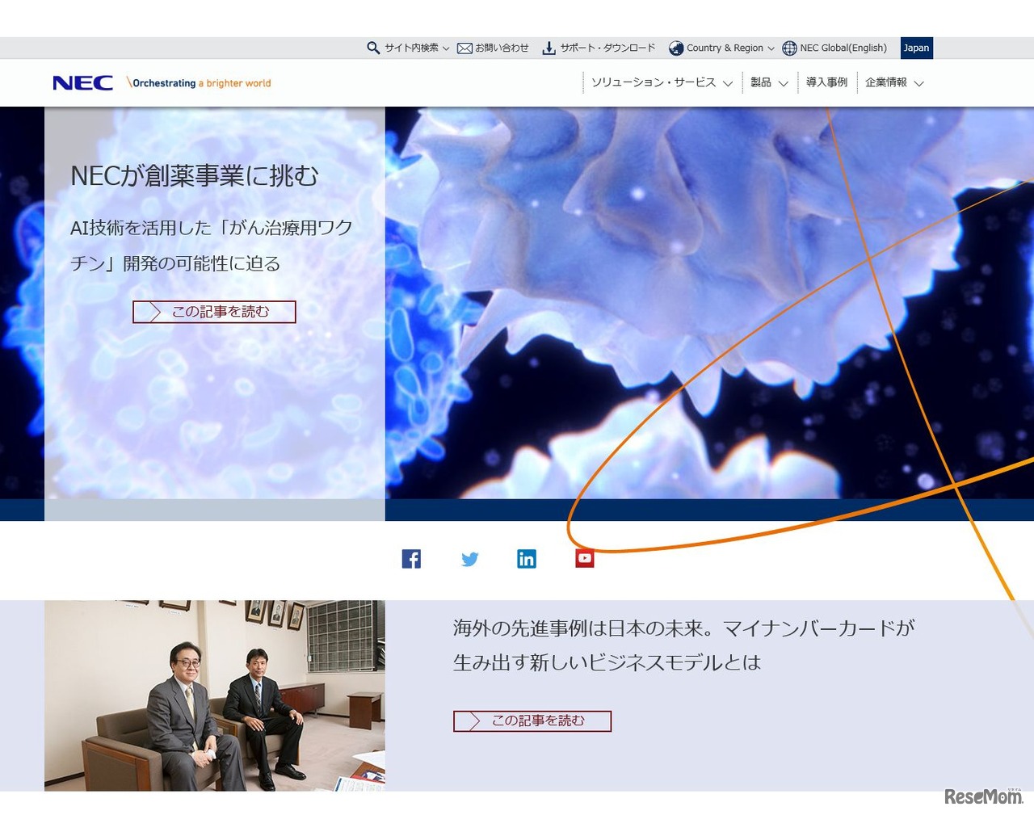This screenshot has width=1034, height=815.
Task: Open the LinkedIn icon link
Action: (x=527, y=558)
